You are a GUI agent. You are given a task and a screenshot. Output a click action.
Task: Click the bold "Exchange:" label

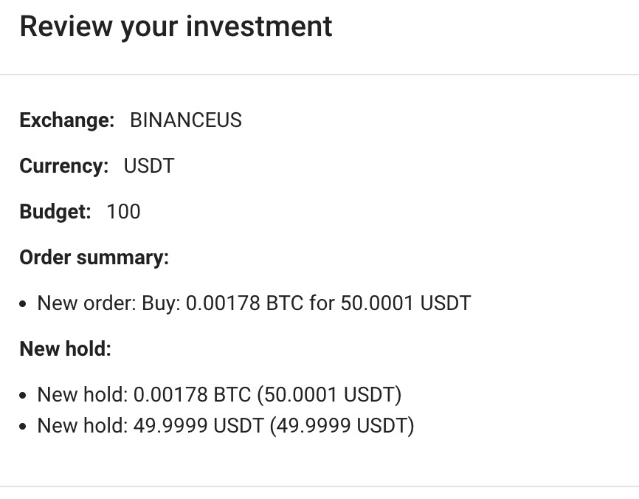coord(66,120)
